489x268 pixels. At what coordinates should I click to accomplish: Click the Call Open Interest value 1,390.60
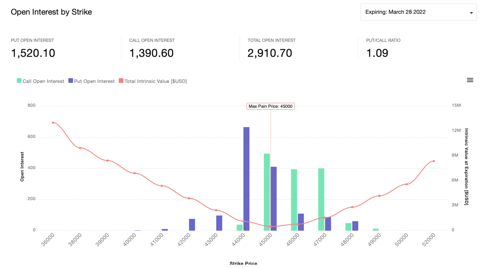coord(152,53)
